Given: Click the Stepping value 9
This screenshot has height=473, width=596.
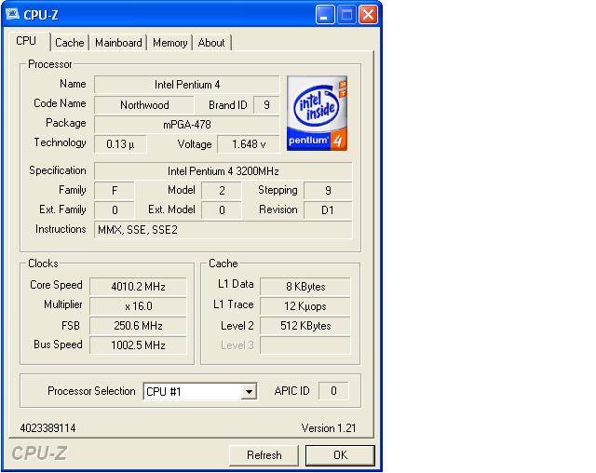Looking at the screenshot, I should coord(328,191).
